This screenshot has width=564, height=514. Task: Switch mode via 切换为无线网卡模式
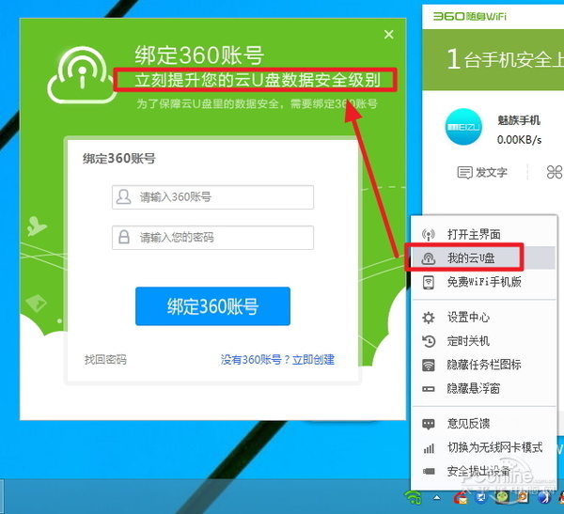(x=494, y=447)
